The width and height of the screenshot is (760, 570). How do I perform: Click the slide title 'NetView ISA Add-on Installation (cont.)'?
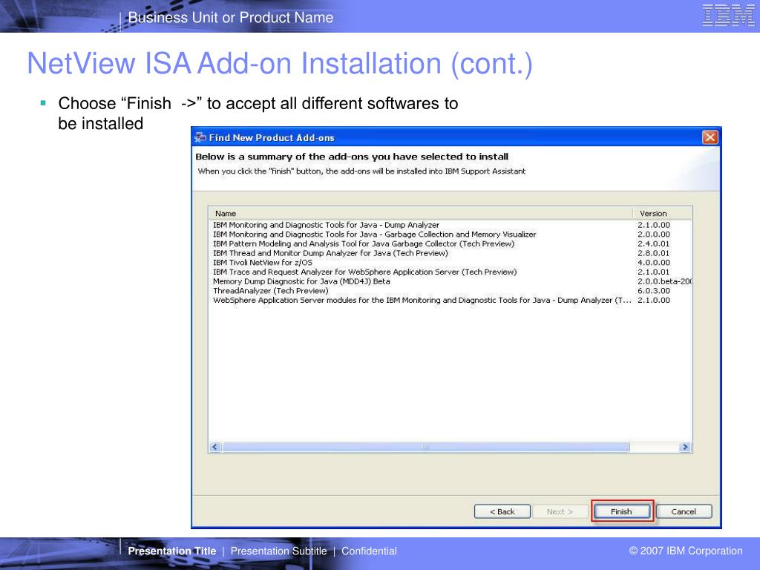point(280,64)
